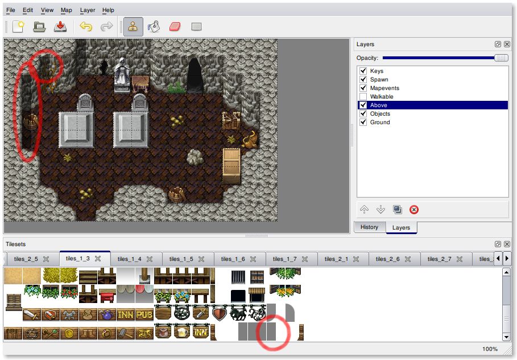Click the Save map icon
Viewport: 517px width, 360px height.
(x=60, y=26)
